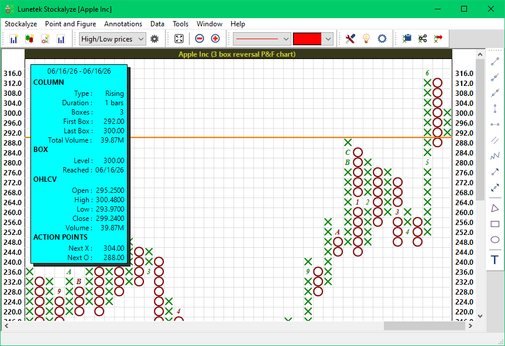This screenshot has height=346, width=505.
Task: Select the double-headed arrow tool
Action: [495, 188]
